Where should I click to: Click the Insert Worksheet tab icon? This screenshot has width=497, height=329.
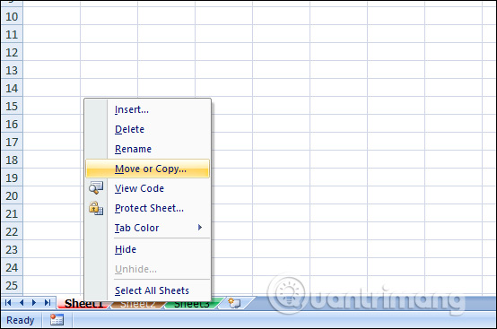pyautogui.click(x=234, y=303)
